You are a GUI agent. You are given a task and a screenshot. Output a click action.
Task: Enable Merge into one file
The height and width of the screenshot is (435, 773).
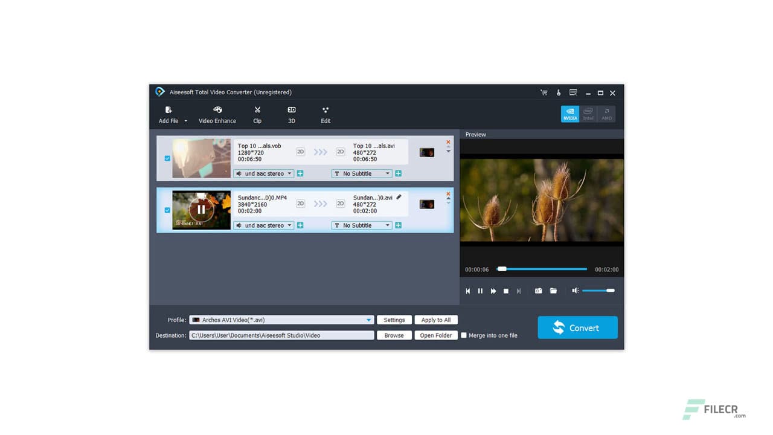tap(464, 335)
